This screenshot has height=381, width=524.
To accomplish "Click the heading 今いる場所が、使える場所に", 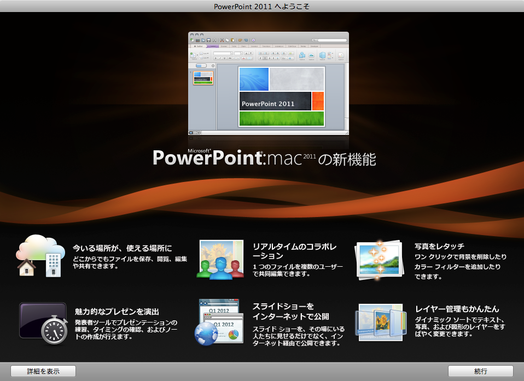I will tap(123, 248).
